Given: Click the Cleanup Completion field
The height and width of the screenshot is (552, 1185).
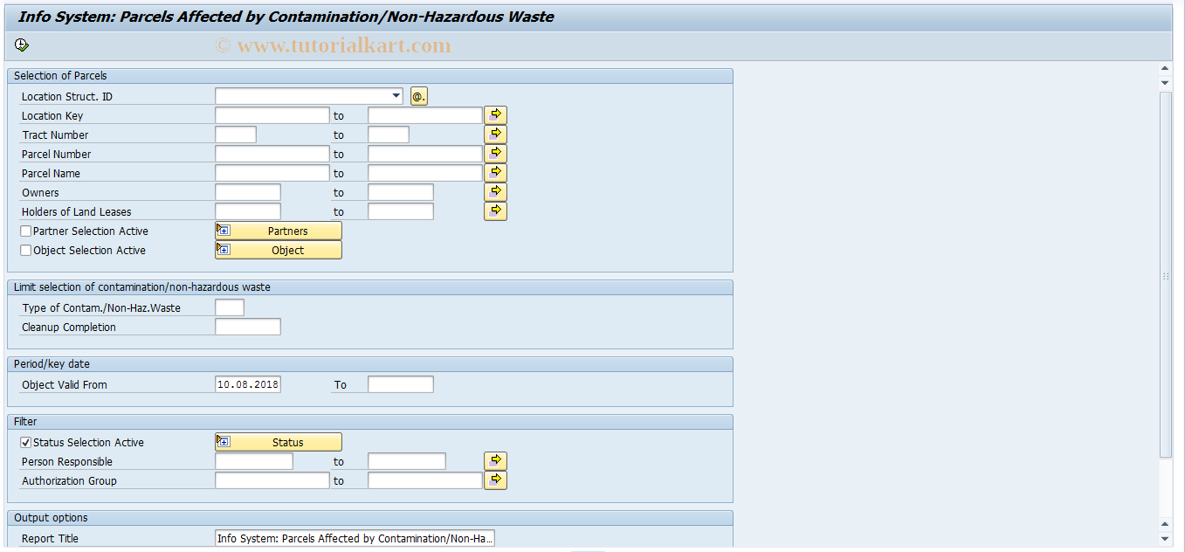Looking at the screenshot, I should click(x=248, y=327).
